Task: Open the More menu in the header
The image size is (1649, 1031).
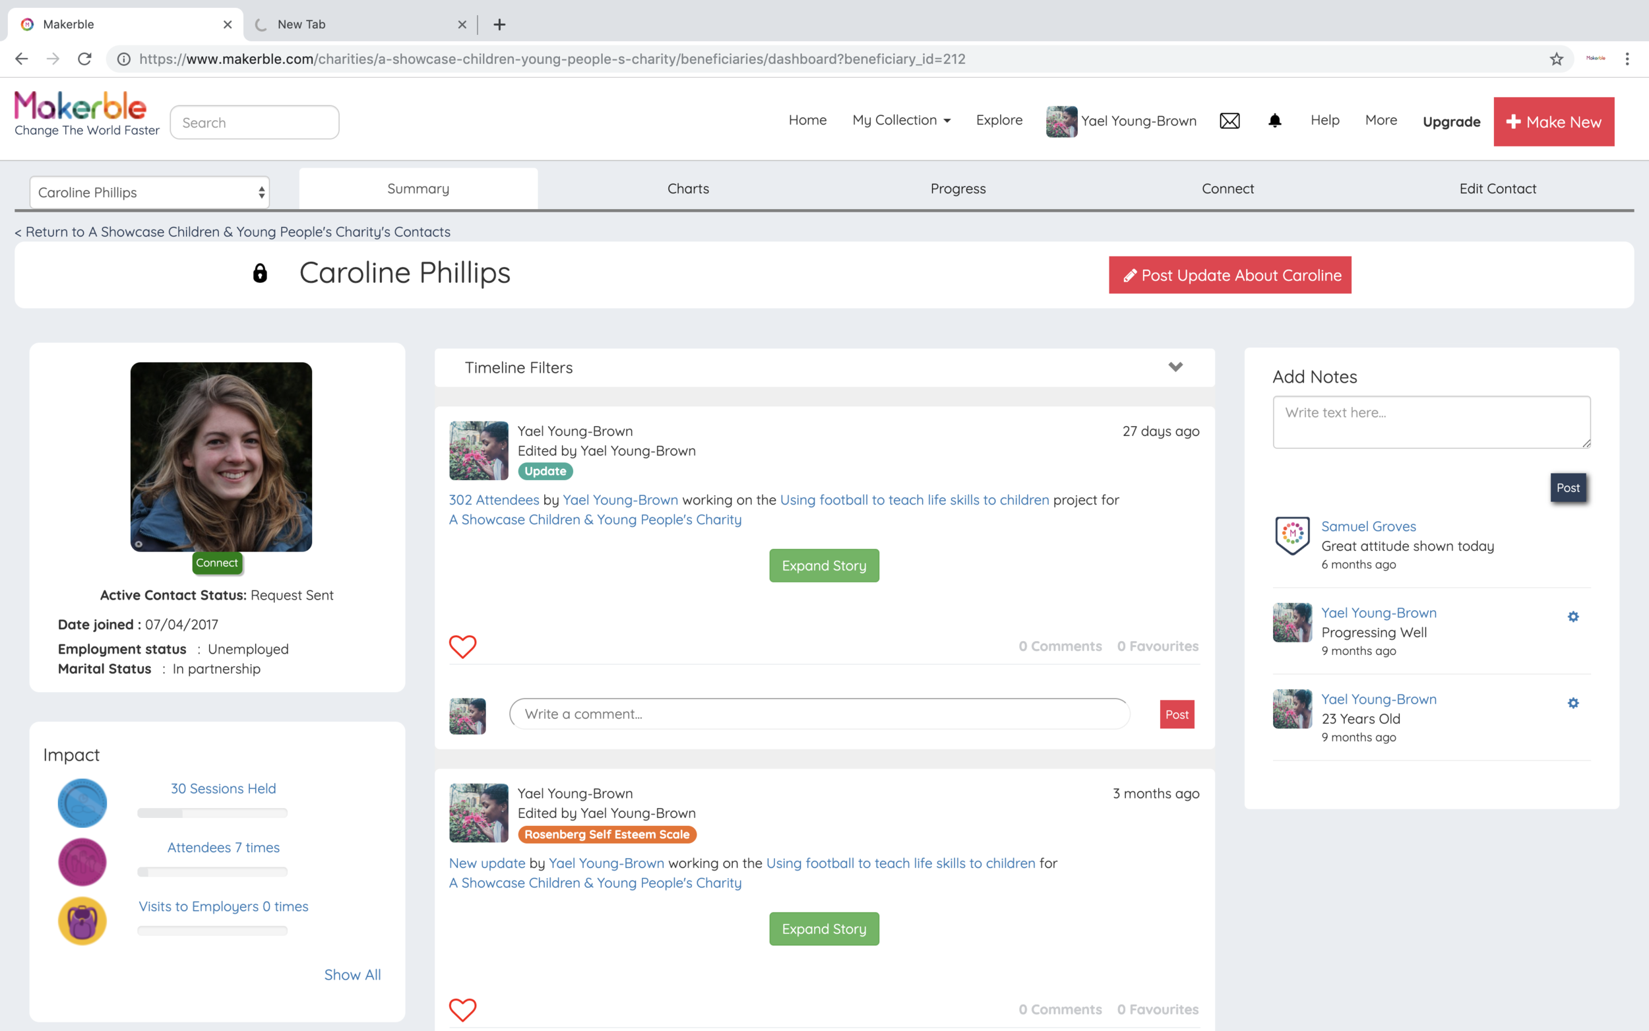Action: [x=1381, y=120]
